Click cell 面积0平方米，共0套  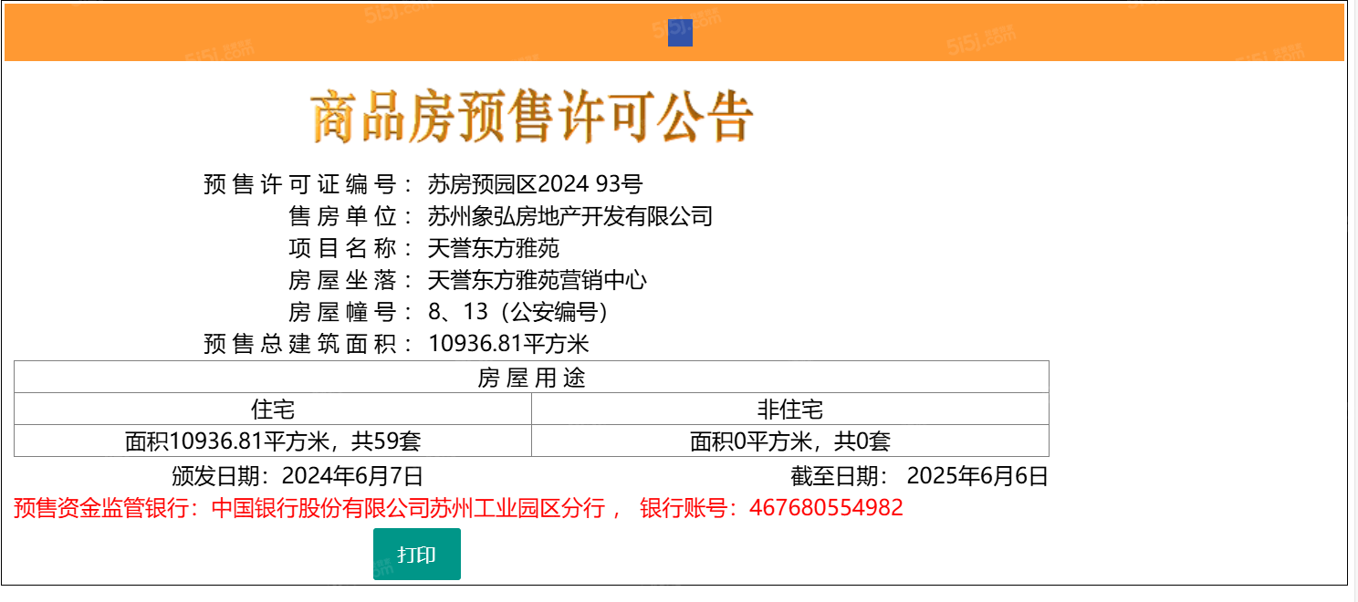point(790,441)
